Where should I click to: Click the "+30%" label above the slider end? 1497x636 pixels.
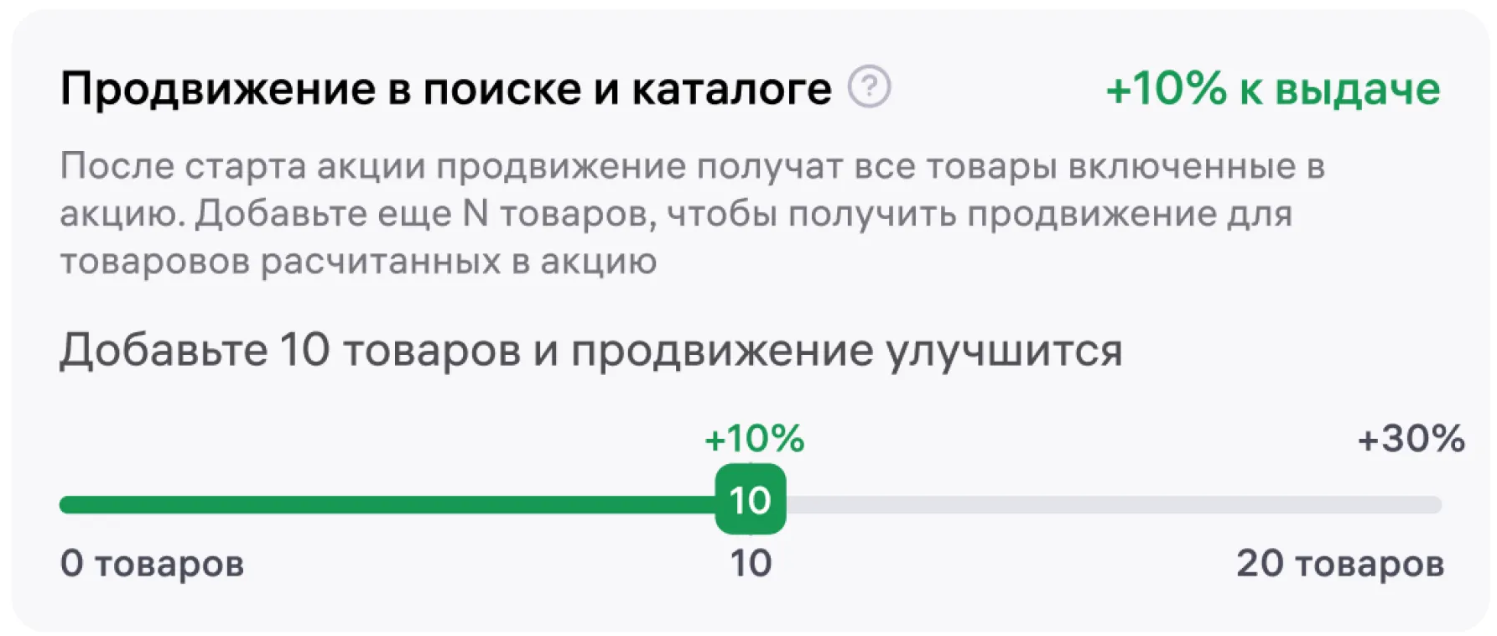pyautogui.click(x=1411, y=439)
